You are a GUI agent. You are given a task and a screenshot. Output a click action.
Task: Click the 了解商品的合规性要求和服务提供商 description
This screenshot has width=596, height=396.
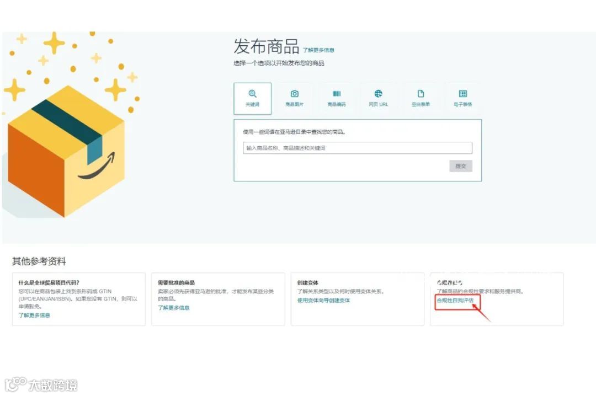pos(481,292)
